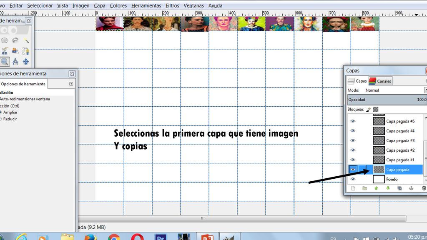The height and width of the screenshot is (240, 427).
Task: Open the Herramientas menu
Action: click(146, 5)
